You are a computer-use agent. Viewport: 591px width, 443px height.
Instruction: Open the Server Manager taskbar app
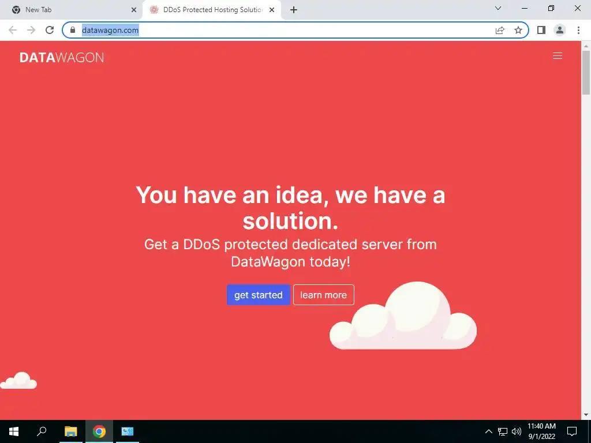point(128,431)
